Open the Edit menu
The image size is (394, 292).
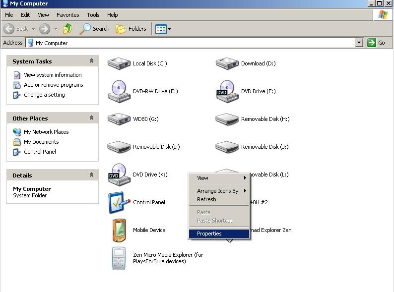click(x=25, y=15)
